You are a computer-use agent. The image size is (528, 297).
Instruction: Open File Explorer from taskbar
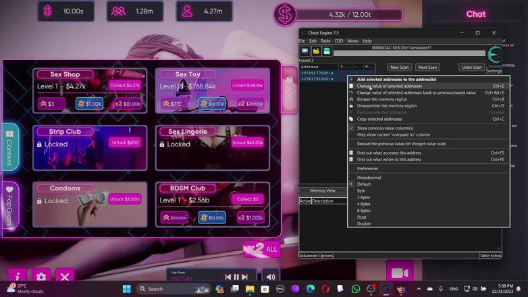(250, 289)
